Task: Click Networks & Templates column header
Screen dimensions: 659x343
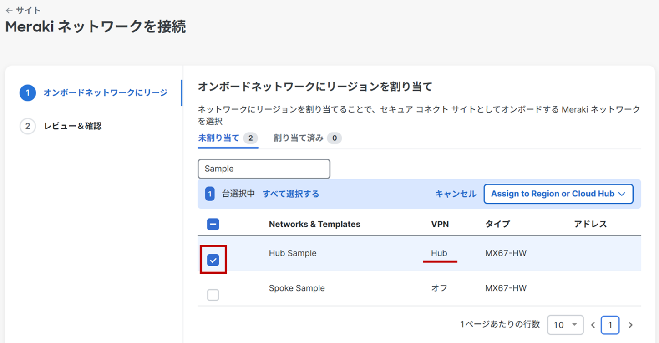Action: click(x=314, y=224)
